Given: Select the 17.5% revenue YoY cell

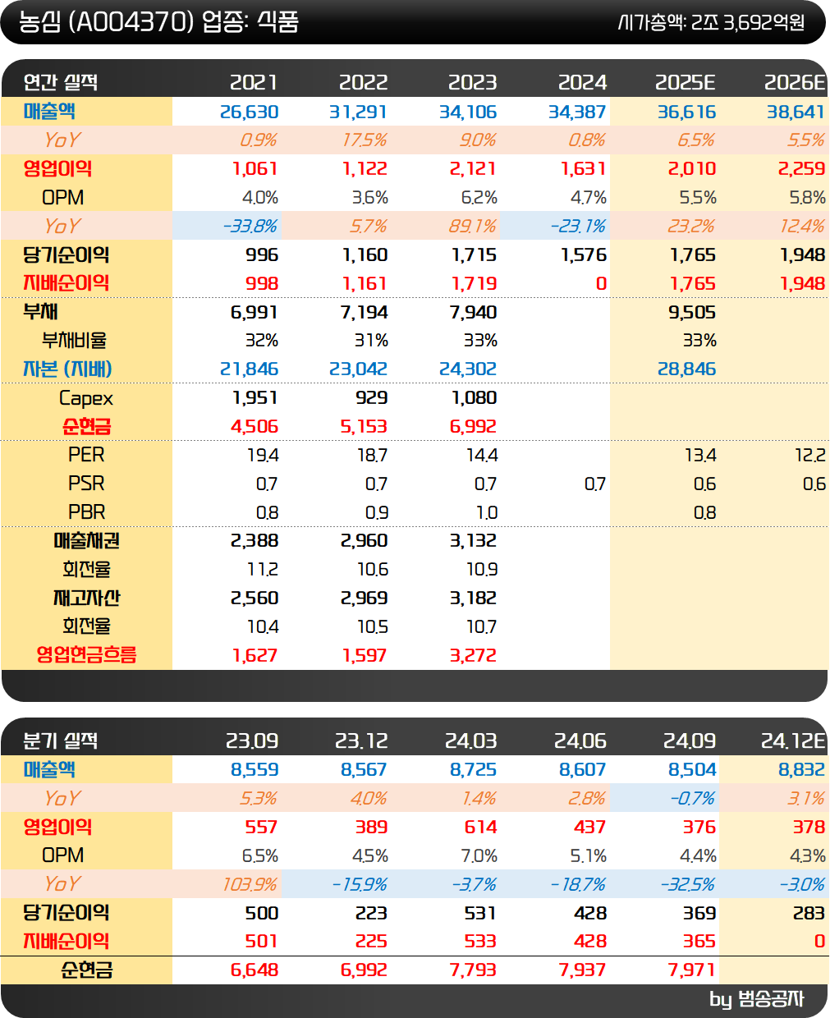Looking at the screenshot, I should pyautogui.click(x=365, y=140).
